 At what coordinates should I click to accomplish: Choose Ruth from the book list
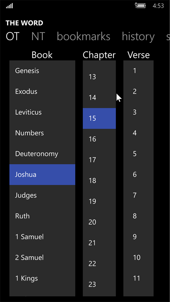42,216
